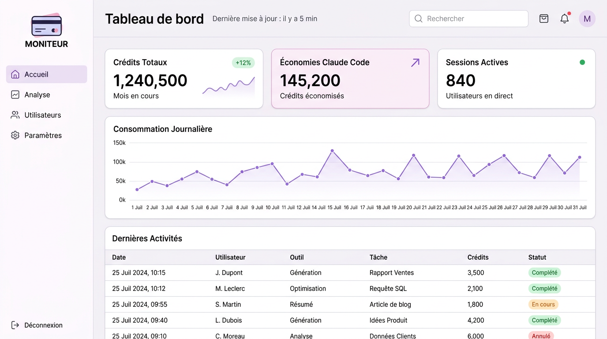Click the Date column header
The image size is (607, 339).
(x=119, y=257)
